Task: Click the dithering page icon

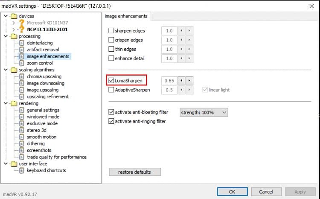Action: click(x=22, y=143)
